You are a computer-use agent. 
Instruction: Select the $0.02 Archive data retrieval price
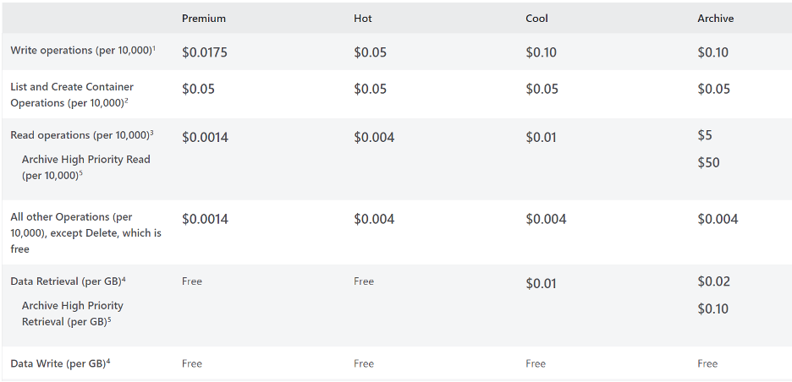[x=713, y=281]
